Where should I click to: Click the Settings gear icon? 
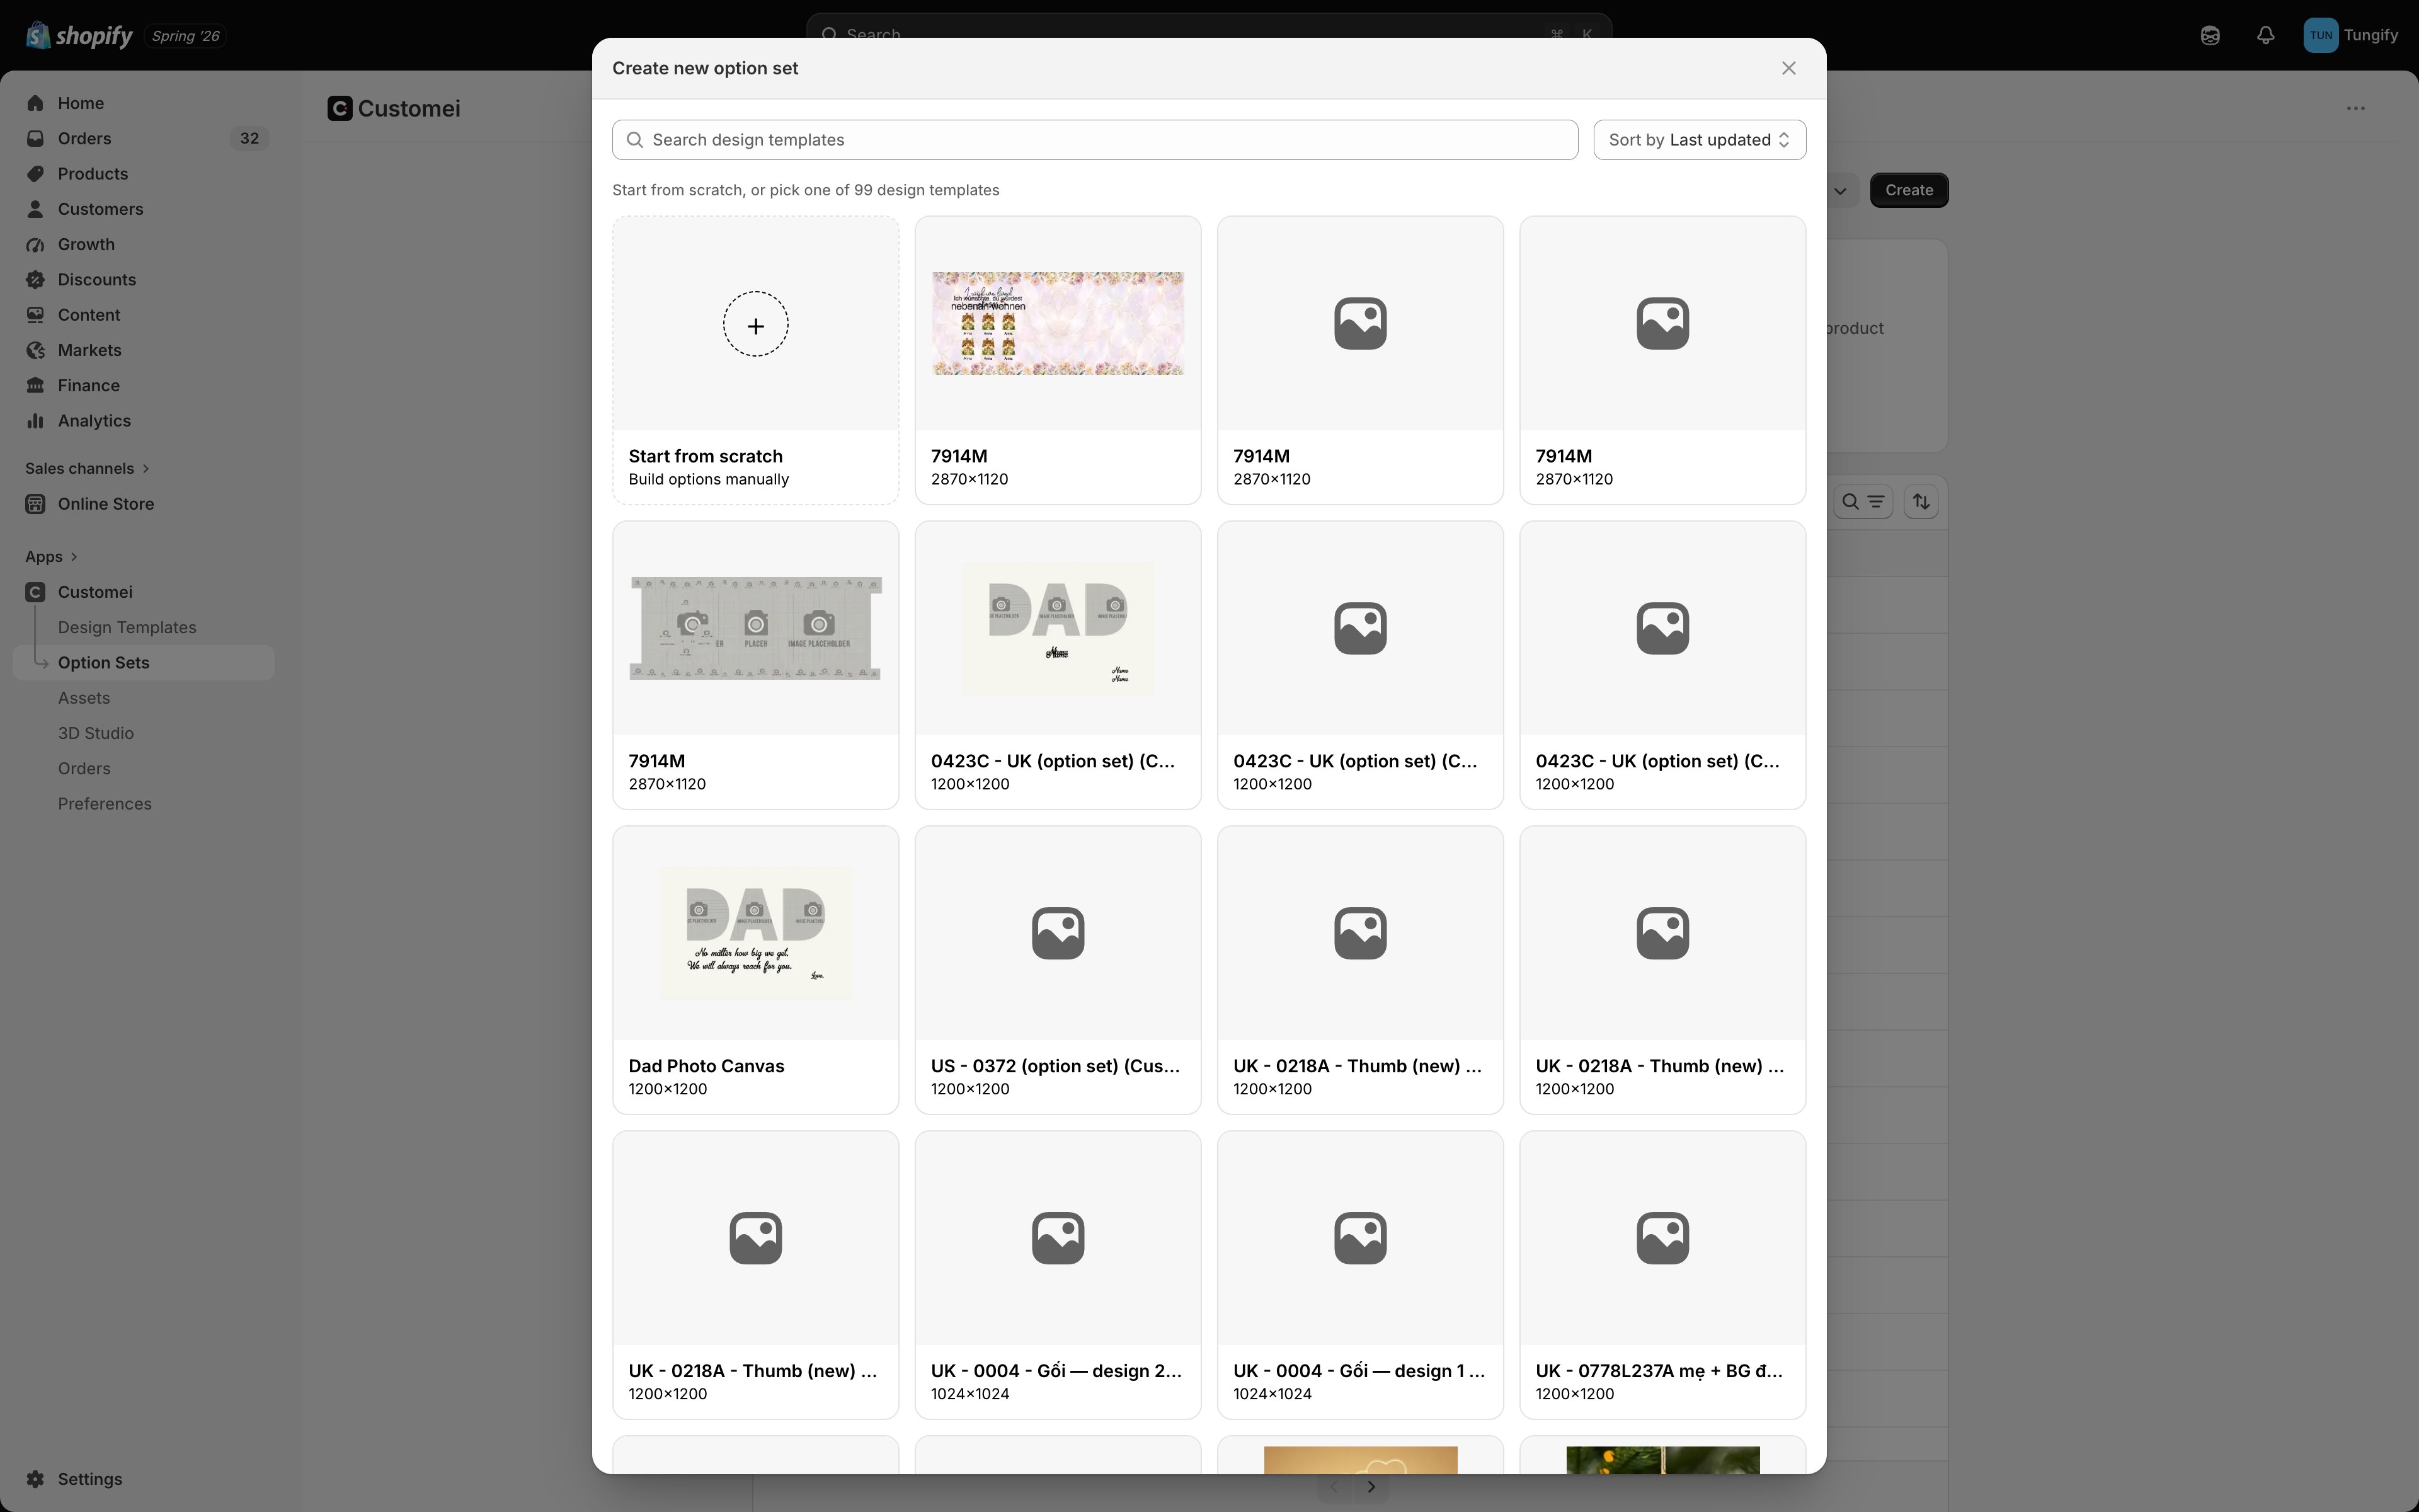(36, 1479)
